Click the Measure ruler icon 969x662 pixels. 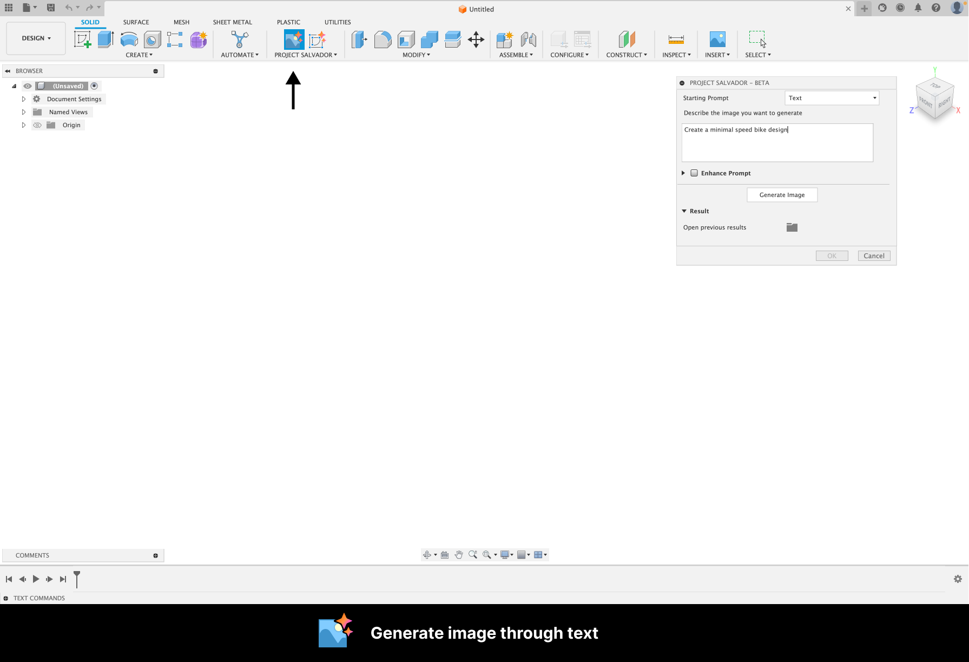tap(676, 40)
